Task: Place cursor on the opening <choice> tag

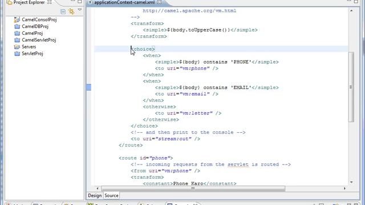Action: click(x=143, y=49)
